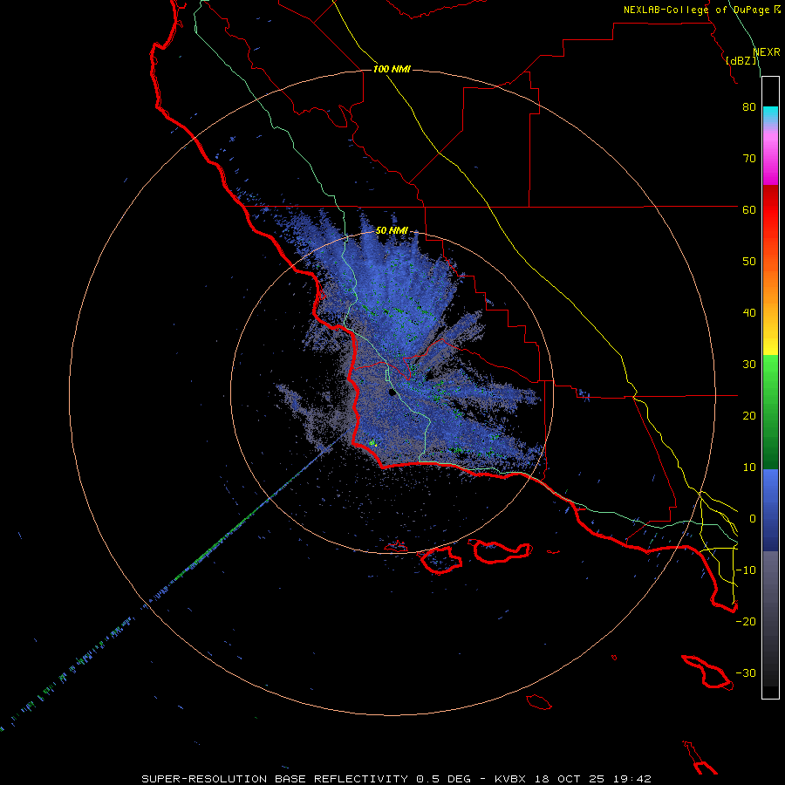
Task: Click the 60 value on the dBZ scale
Action: pos(749,209)
